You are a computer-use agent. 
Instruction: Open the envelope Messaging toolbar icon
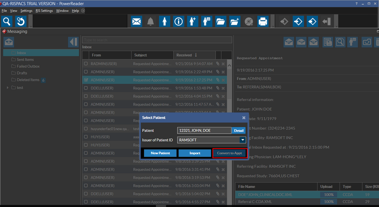137,21
